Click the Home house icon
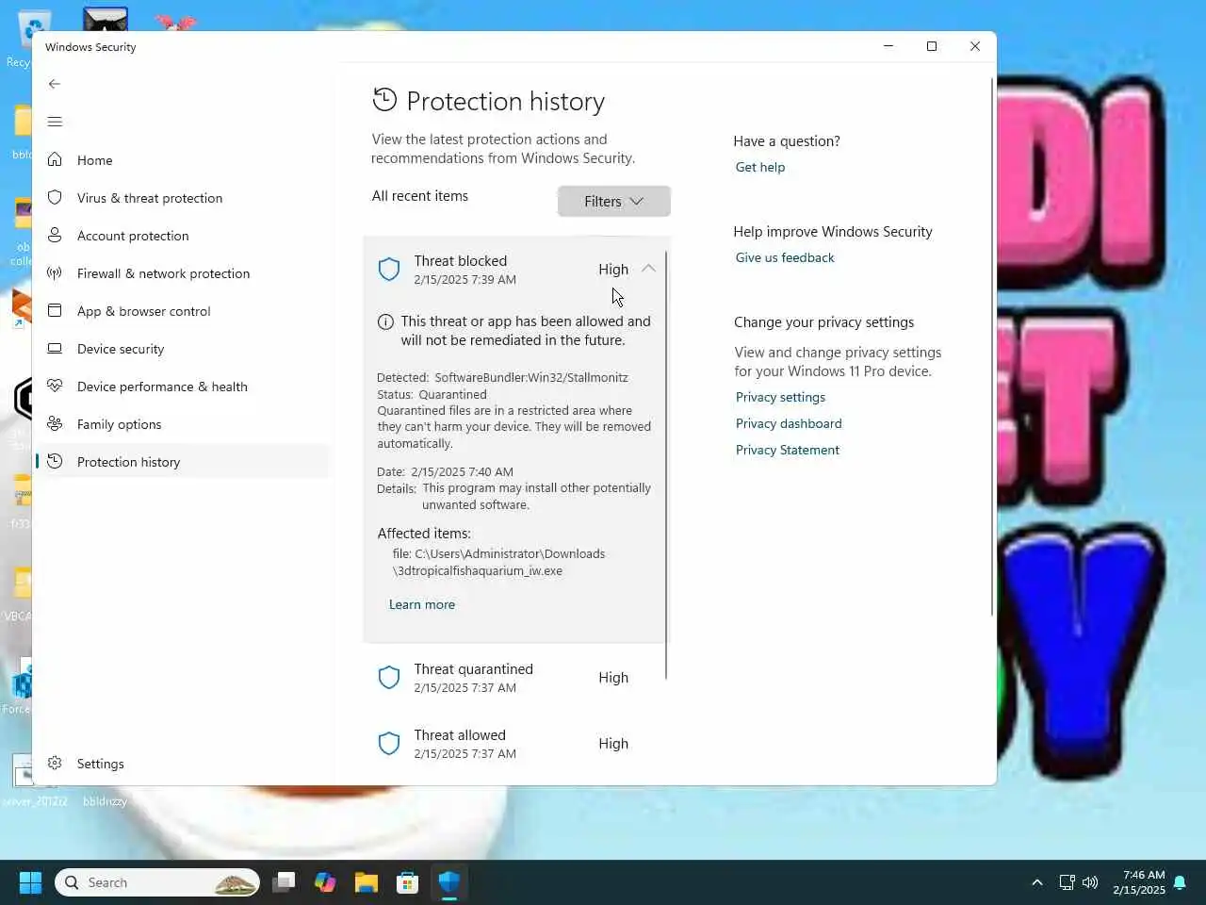The image size is (1206, 905). click(x=55, y=159)
